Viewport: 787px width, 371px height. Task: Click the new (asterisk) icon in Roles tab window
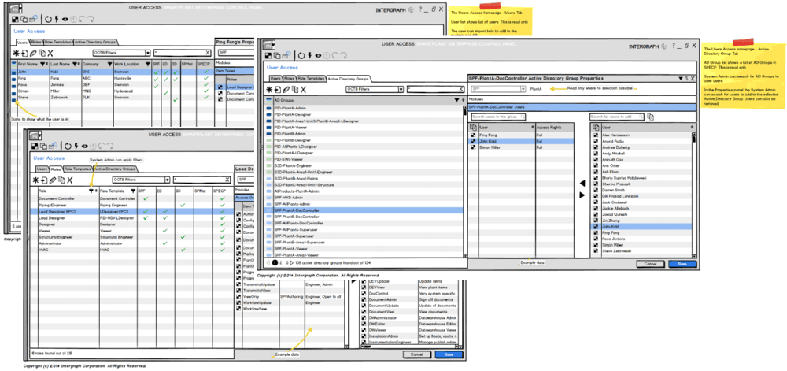pyautogui.click(x=35, y=180)
